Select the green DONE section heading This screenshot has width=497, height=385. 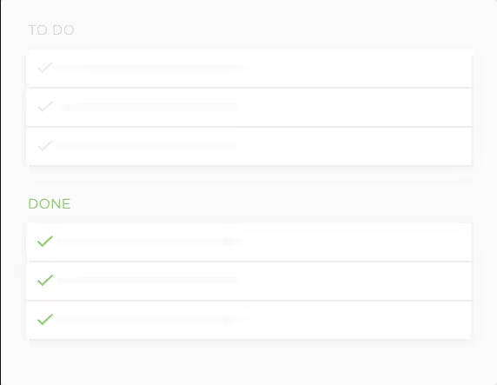tap(50, 204)
